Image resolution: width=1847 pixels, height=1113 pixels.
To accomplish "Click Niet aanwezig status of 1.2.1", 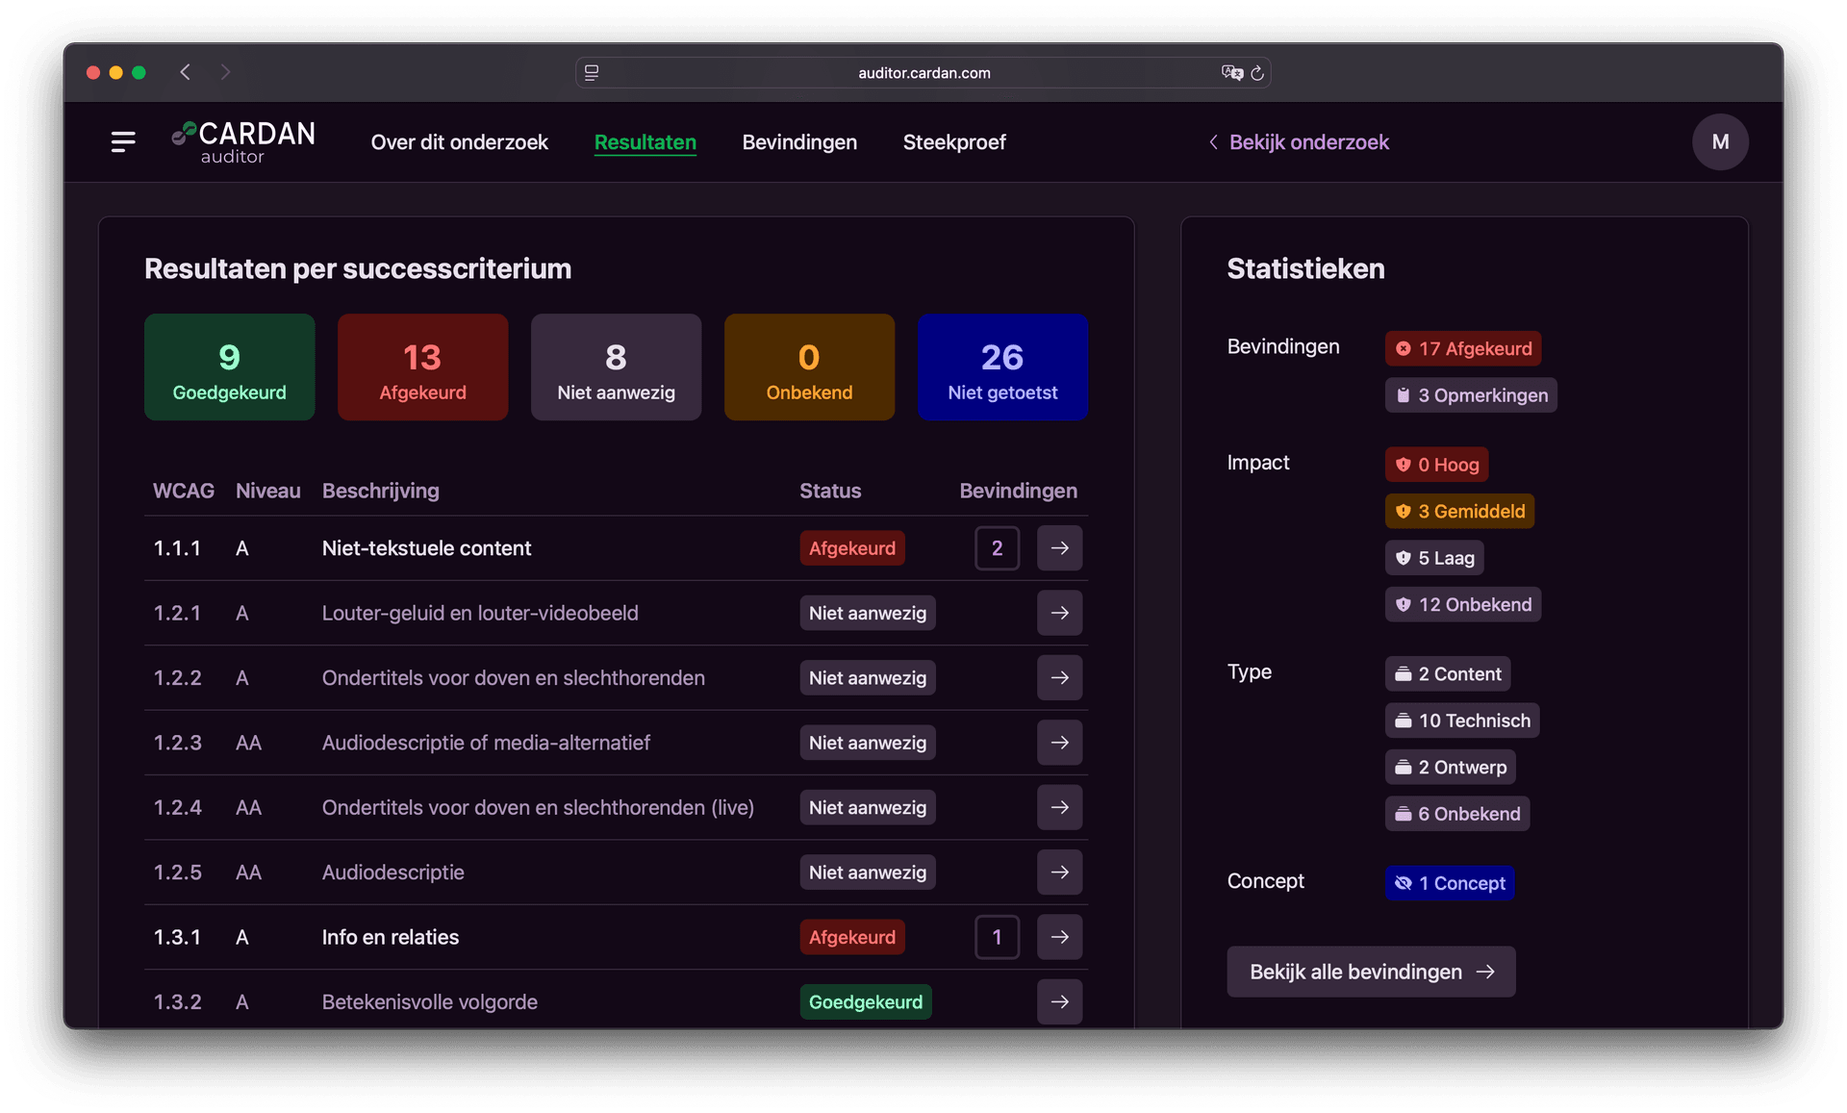I will point(867,613).
